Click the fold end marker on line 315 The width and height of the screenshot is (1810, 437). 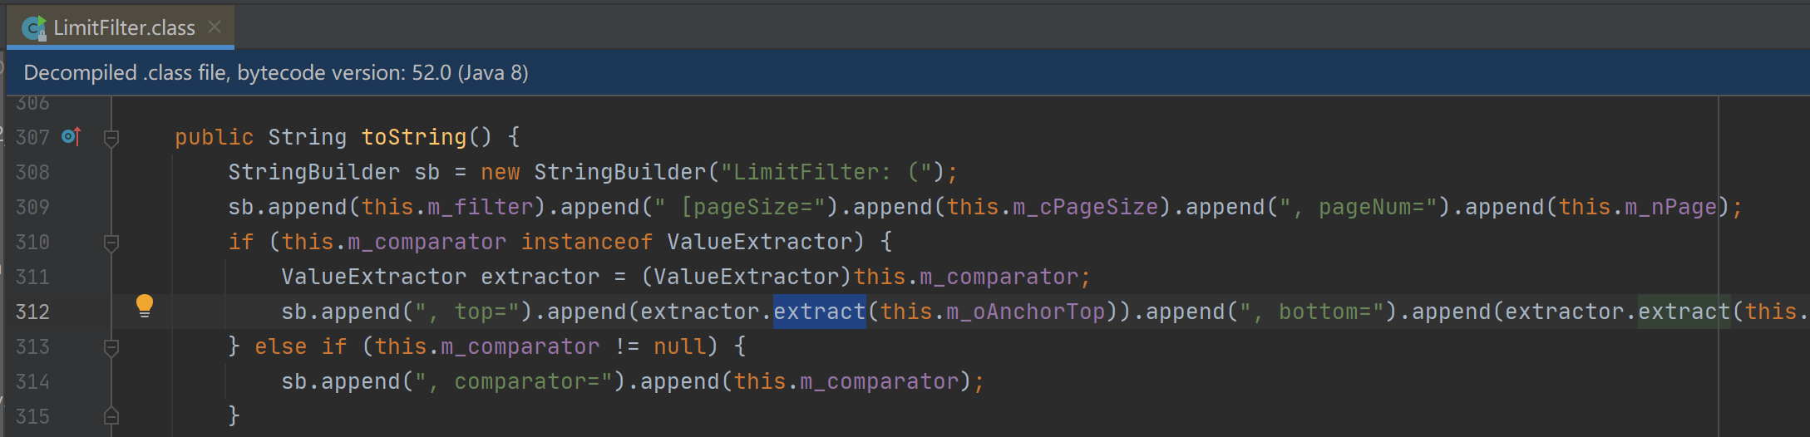[111, 416]
